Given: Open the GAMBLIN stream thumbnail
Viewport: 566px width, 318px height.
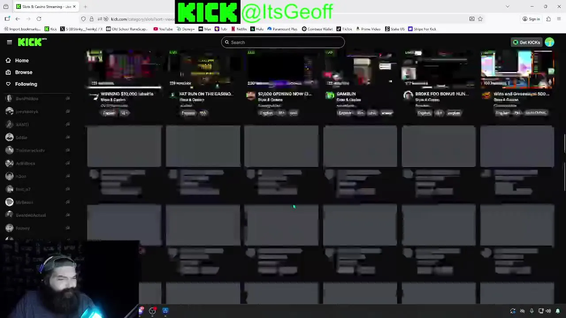Looking at the screenshot, I should (x=360, y=68).
